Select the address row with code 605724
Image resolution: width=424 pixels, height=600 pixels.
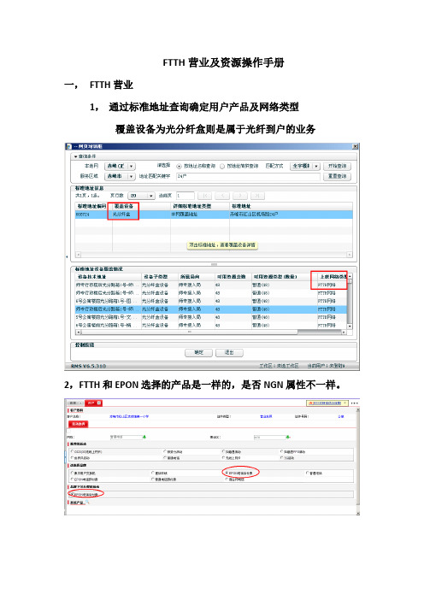click(214, 215)
